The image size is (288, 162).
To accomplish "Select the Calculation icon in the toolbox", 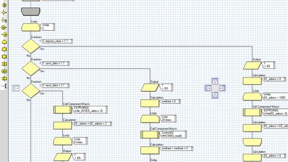I will click(x=4, y=64).
